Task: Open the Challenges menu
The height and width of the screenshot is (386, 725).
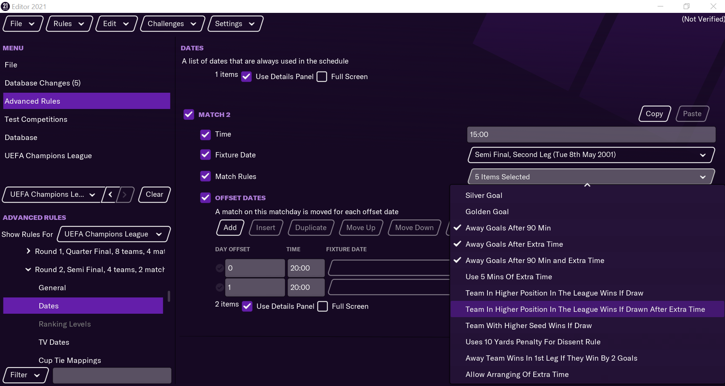Action: (172, 24)
